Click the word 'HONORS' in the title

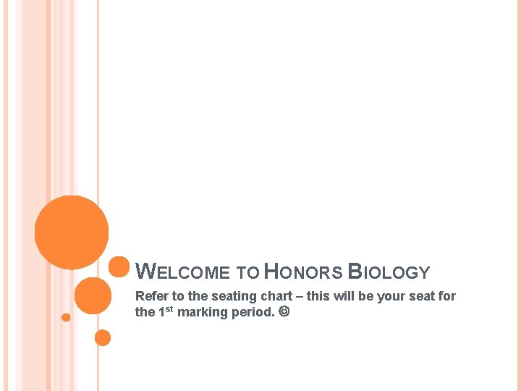tap(302, 273)
